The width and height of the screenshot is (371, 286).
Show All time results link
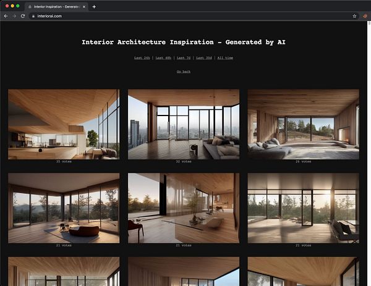click(x=225, y=57)
